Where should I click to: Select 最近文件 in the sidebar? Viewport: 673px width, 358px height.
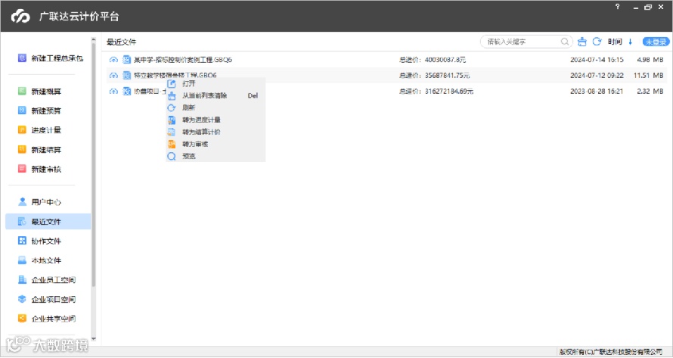48,221
